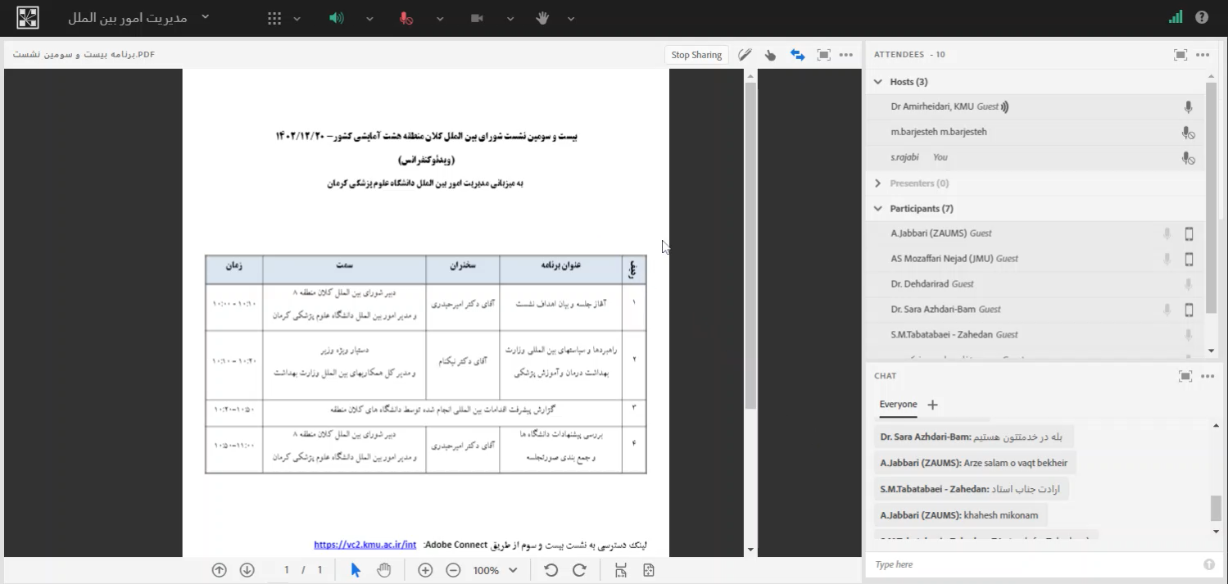
Task: Click microphone icon for Dr Amirheidari
Action: coord(1188,107)
